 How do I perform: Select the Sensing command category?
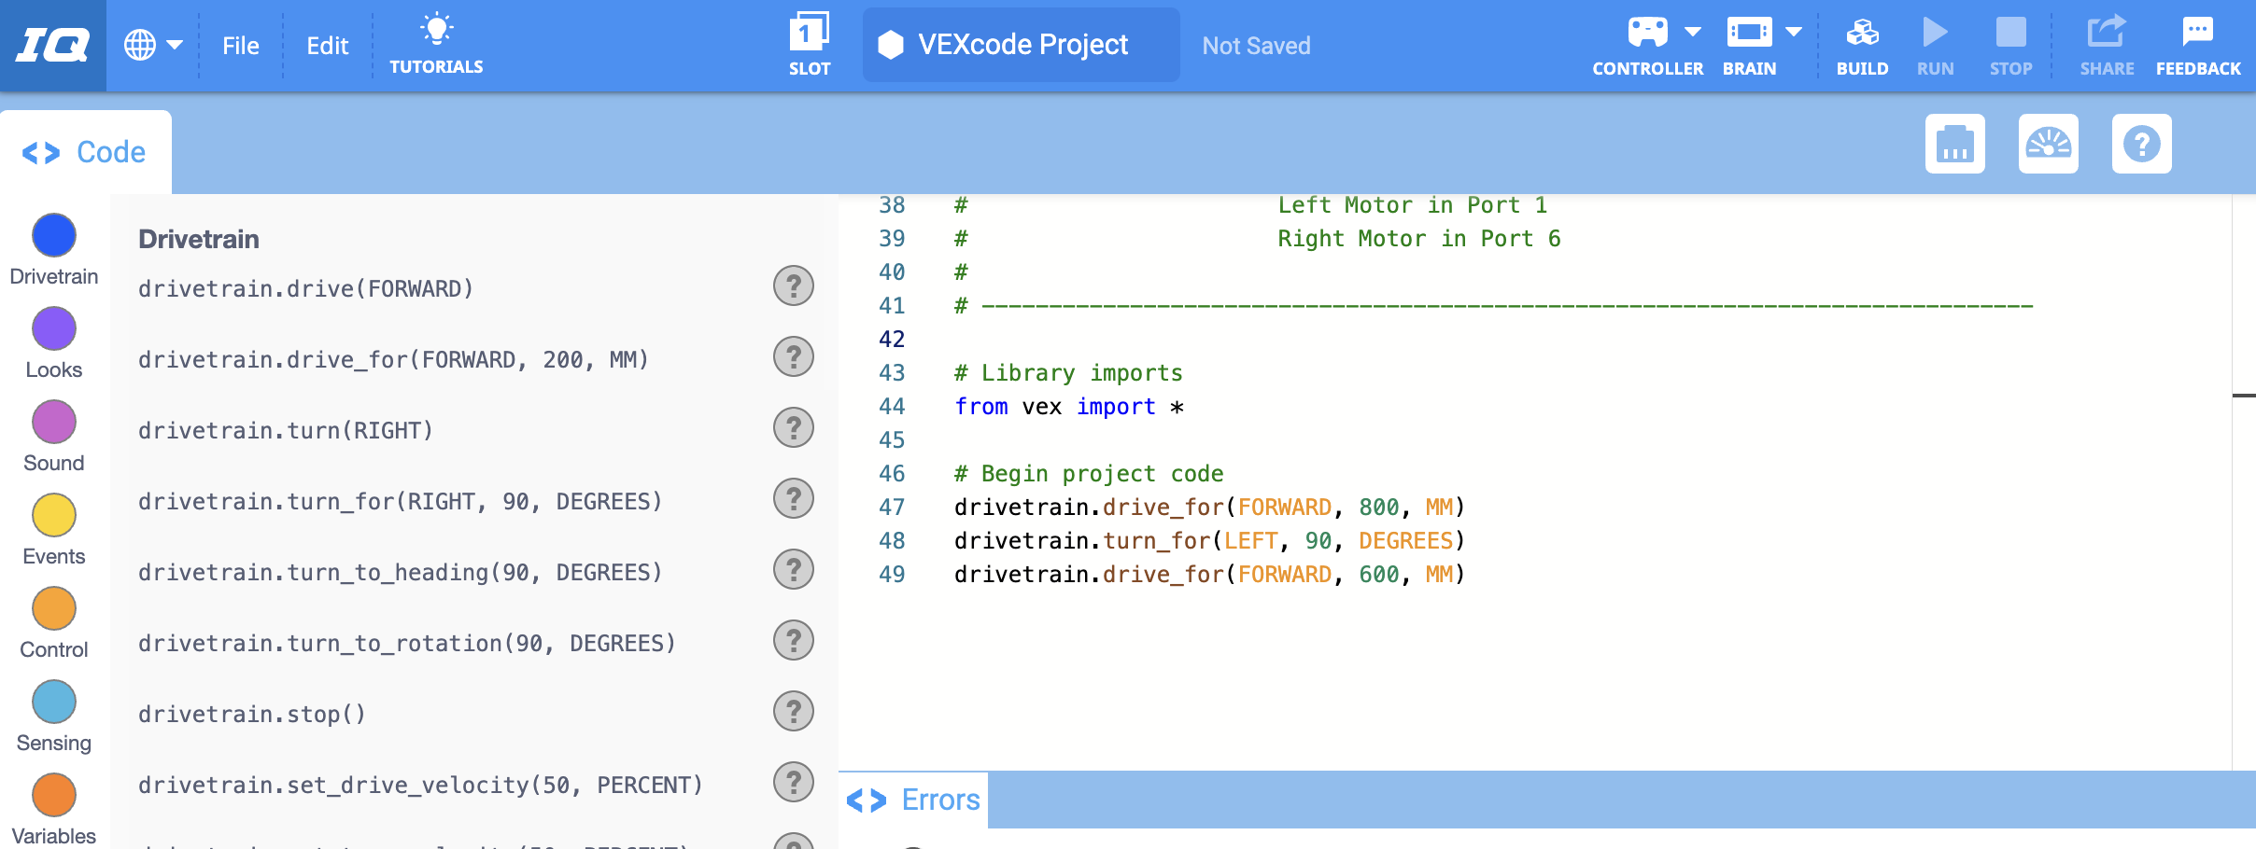click(53, 702)
